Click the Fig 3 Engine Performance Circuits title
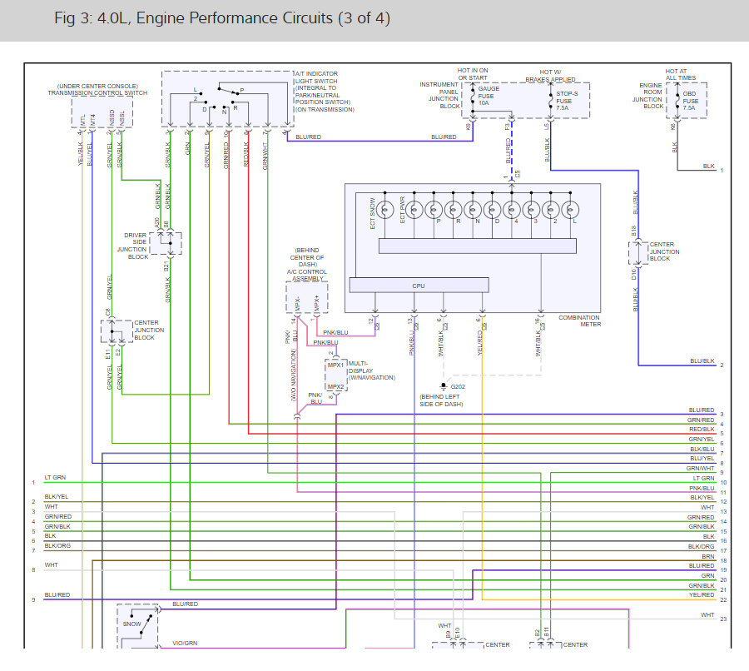Image resolution: width=749 pixels, height=671 pixels. (x=222, y=18)
